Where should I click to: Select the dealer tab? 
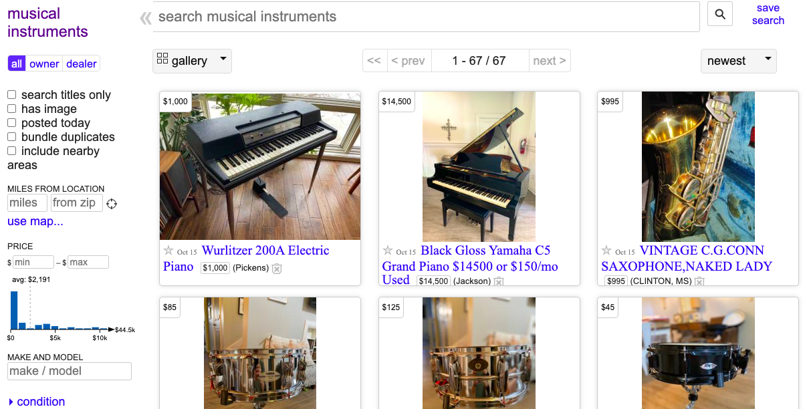[x=82, y=63]
